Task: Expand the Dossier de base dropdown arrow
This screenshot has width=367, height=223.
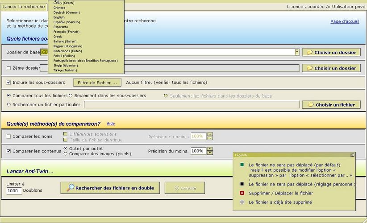Action: 297,52
